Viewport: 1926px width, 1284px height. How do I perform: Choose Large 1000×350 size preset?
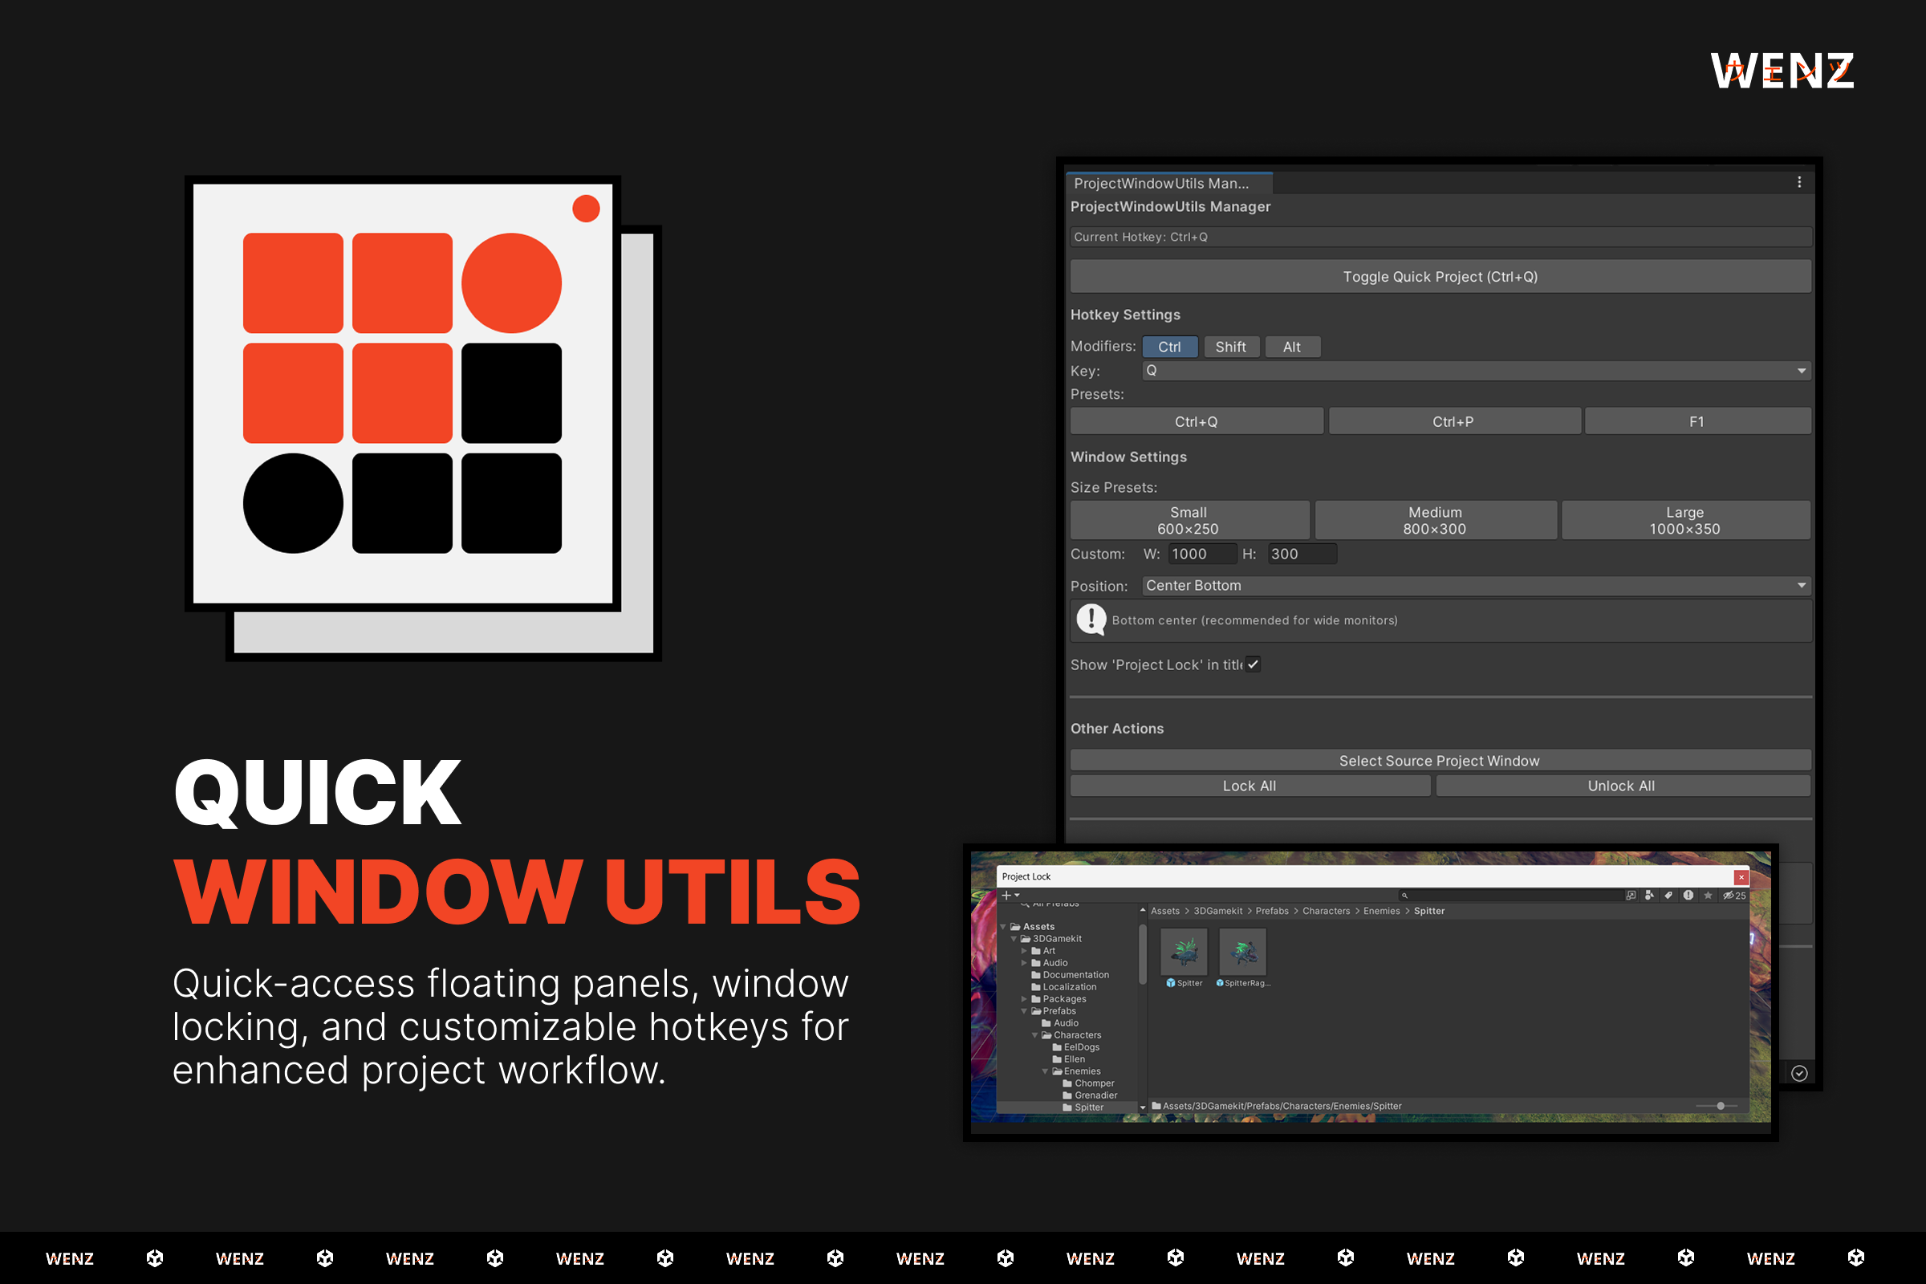pos(1686,521)
